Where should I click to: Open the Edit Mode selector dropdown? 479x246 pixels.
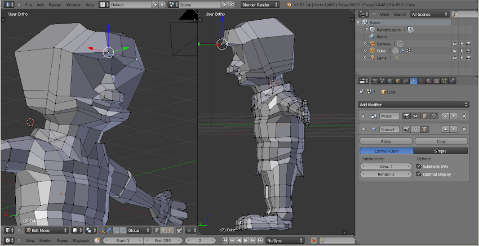(46, 230)
